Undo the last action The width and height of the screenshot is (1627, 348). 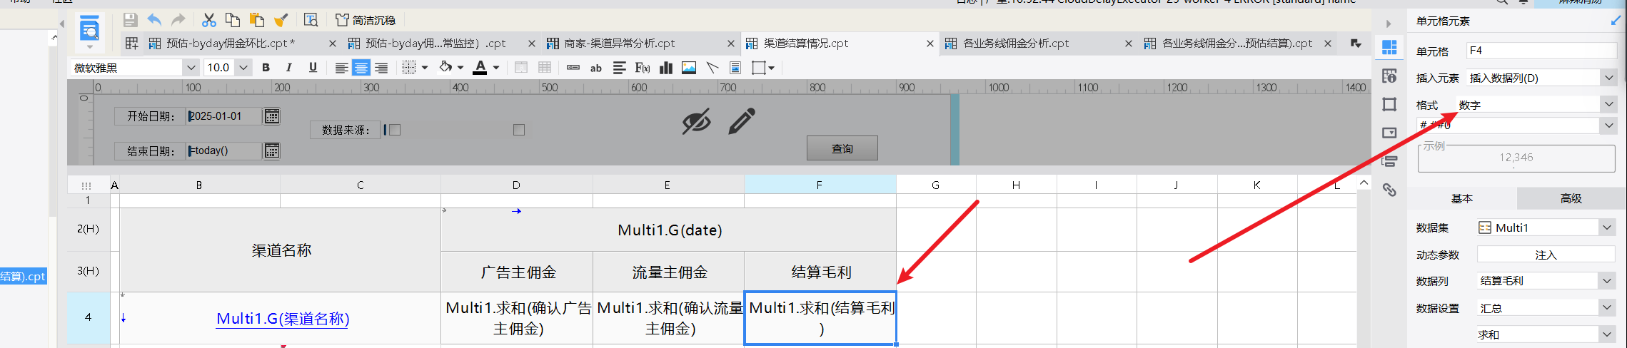[x=154, y=20]
